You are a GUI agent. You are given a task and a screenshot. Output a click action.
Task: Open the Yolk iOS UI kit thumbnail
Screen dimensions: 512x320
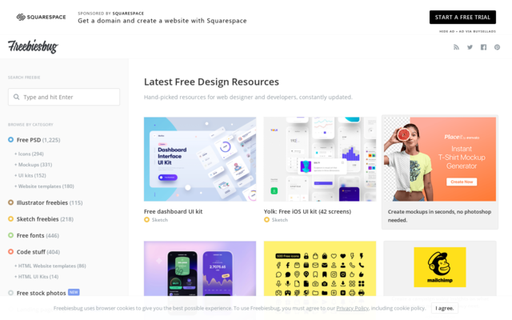point(320,159)
